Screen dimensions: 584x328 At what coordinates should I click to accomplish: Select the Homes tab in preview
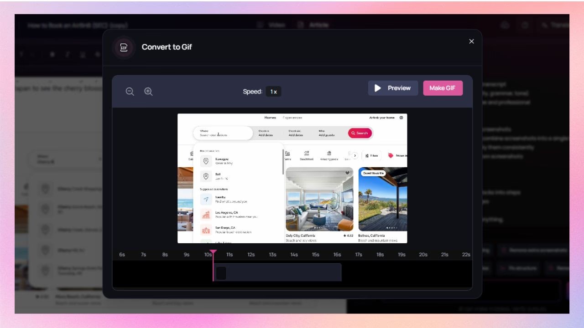[x=270, y=118]
